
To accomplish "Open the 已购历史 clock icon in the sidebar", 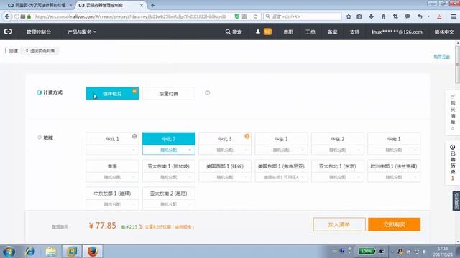I will [453, 147].
